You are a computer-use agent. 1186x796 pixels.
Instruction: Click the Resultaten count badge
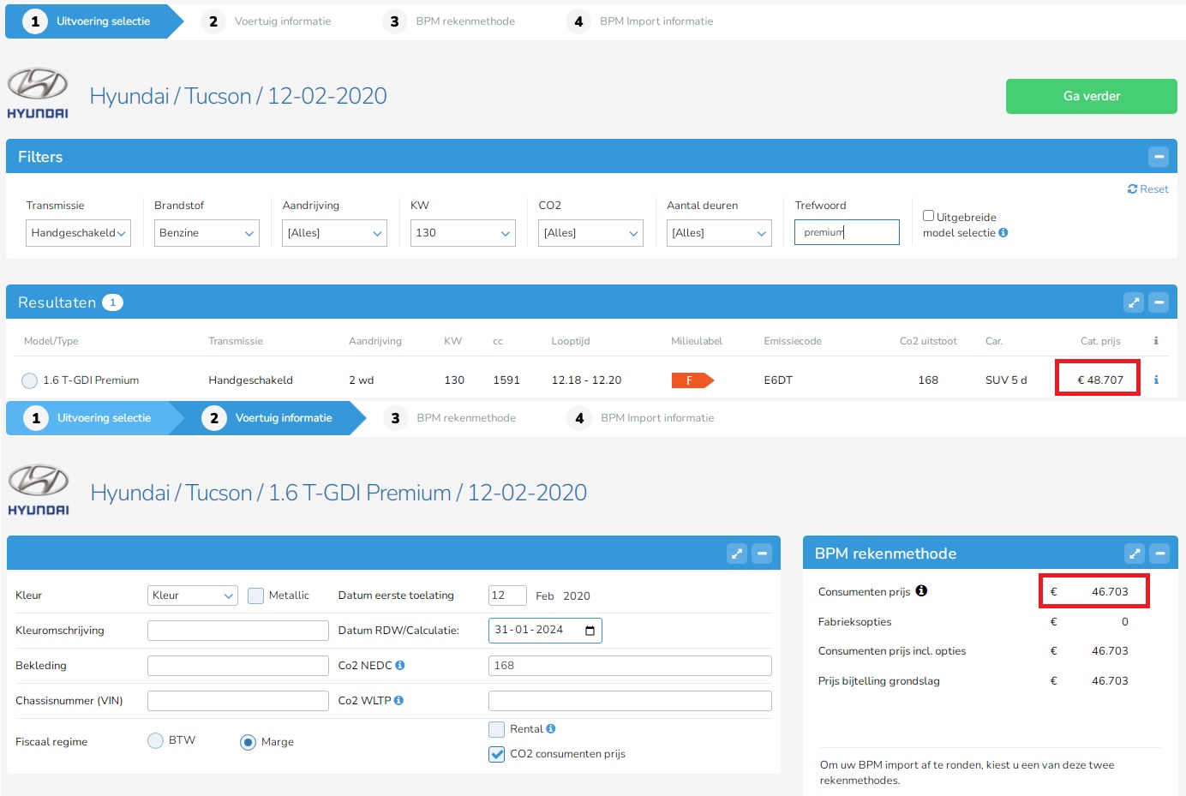coord(112,302)
